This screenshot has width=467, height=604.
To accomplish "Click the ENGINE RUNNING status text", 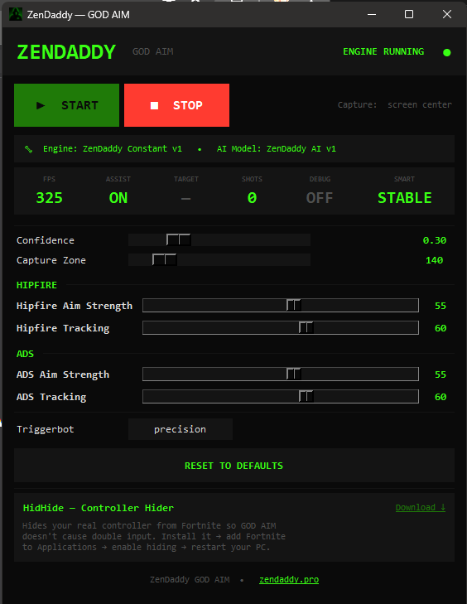I will (x=383, y=51).
